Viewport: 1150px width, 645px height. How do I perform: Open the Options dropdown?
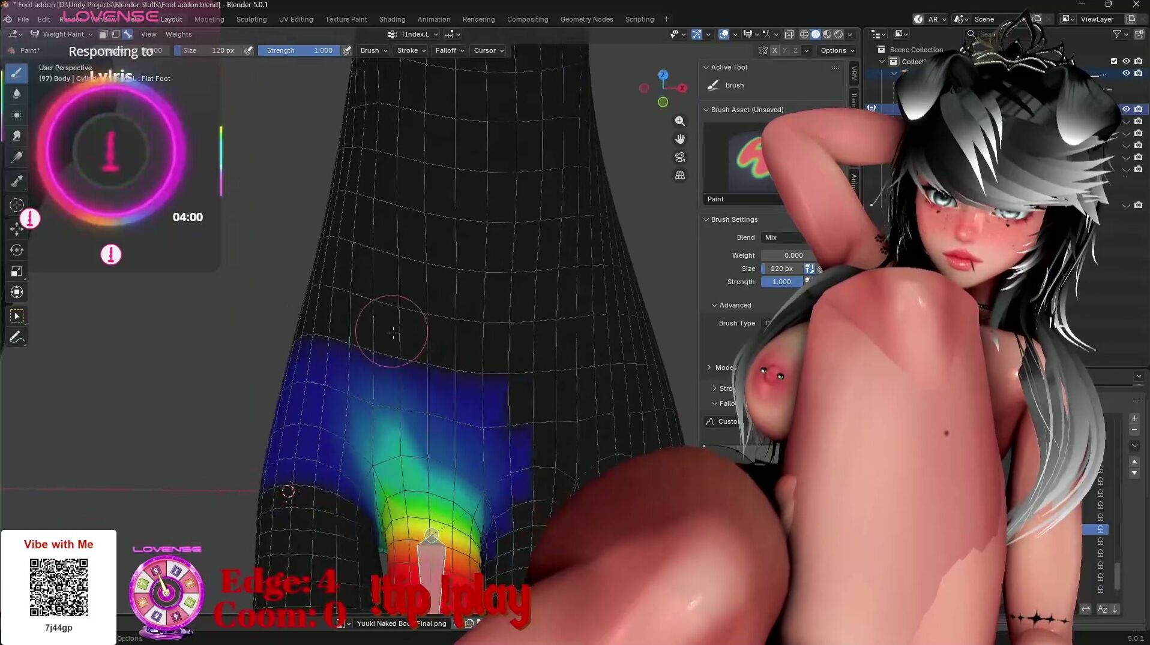837,50
